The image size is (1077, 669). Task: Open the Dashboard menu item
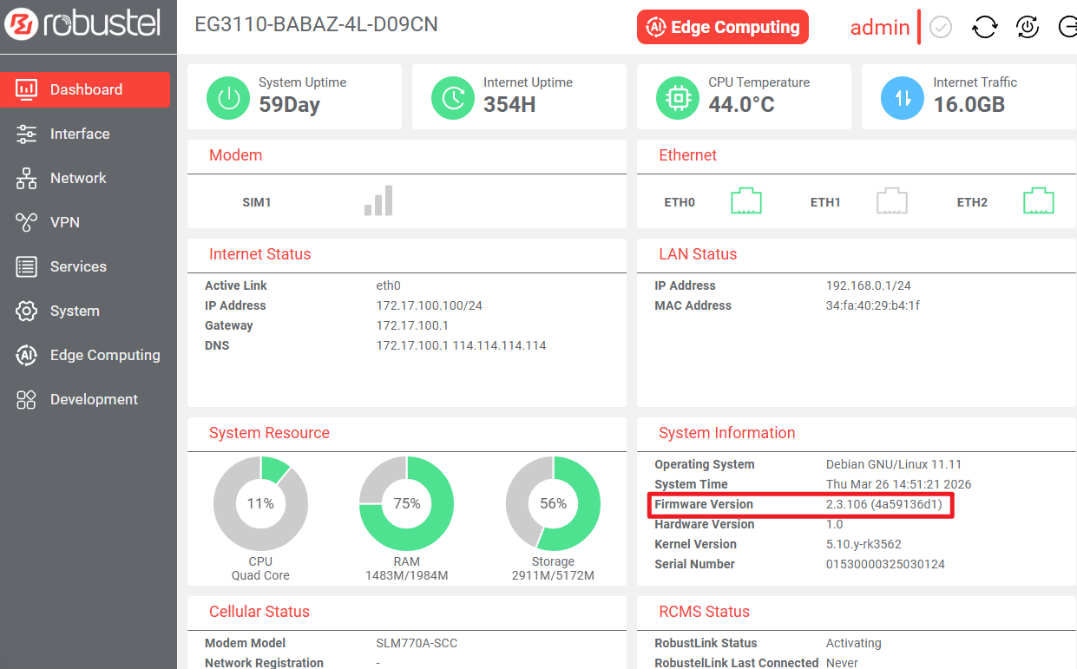click(85, 89)
